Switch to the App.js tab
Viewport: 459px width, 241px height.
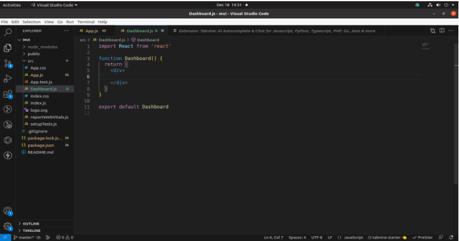click(92, 30)
